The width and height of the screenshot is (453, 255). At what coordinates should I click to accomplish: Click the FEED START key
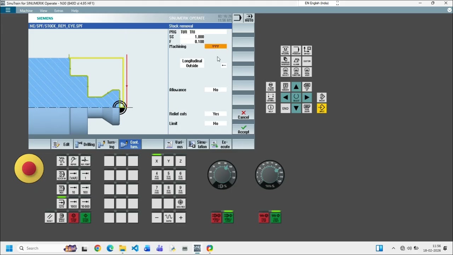(276, 217)
